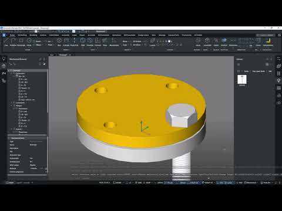The height and width of the screenshot is (211, 282).
Task: Click the DIN breadcrumb in Library
Action: (270, 72)
